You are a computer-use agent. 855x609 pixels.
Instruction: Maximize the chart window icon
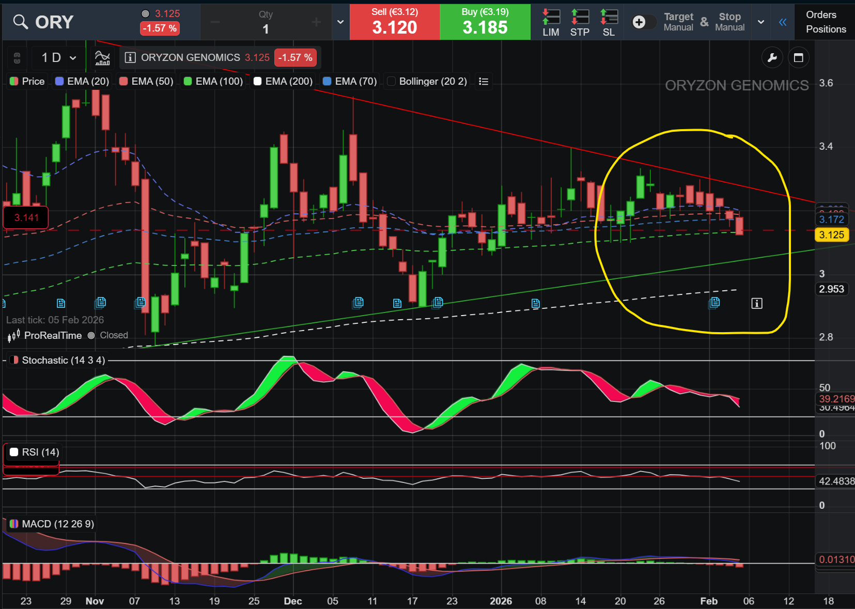pos(798,58)
